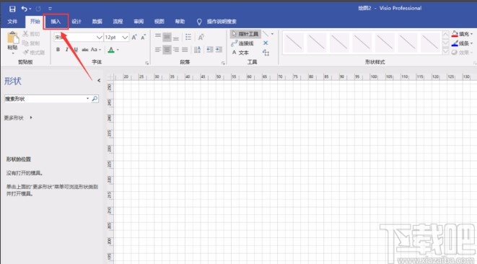Open the 填充 (Fill) color menu
Viewport: 477px width, 264px height.
tap(462, 34)
